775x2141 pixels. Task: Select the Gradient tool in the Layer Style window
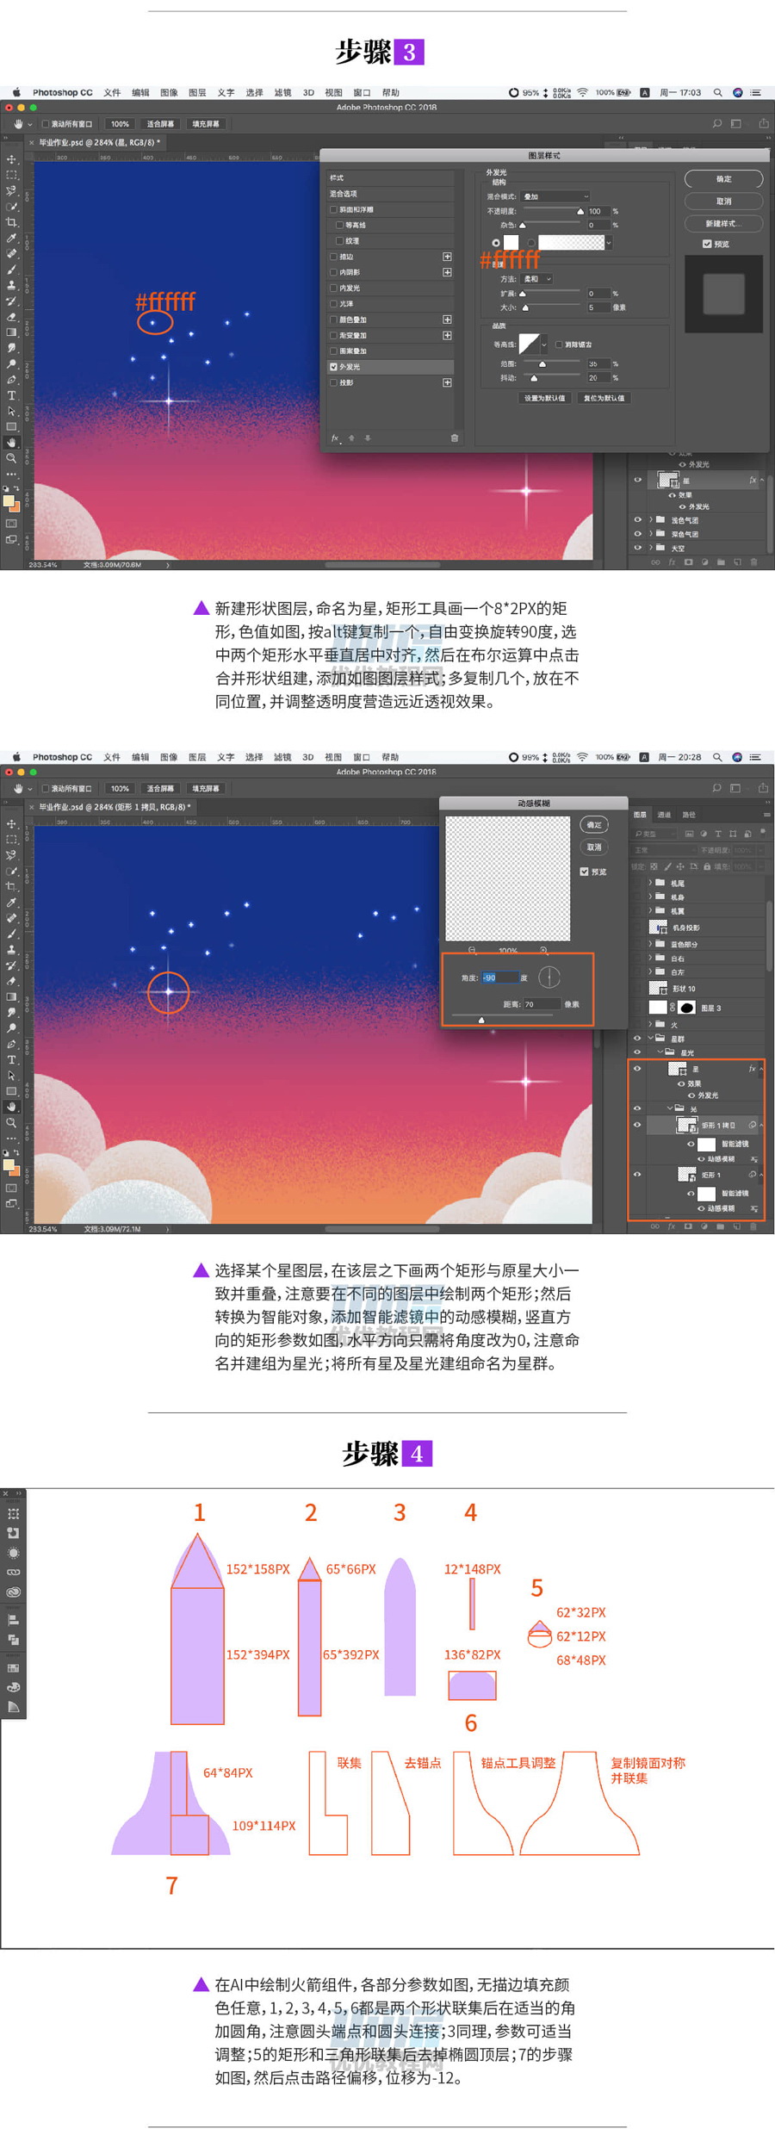point(11,332)
